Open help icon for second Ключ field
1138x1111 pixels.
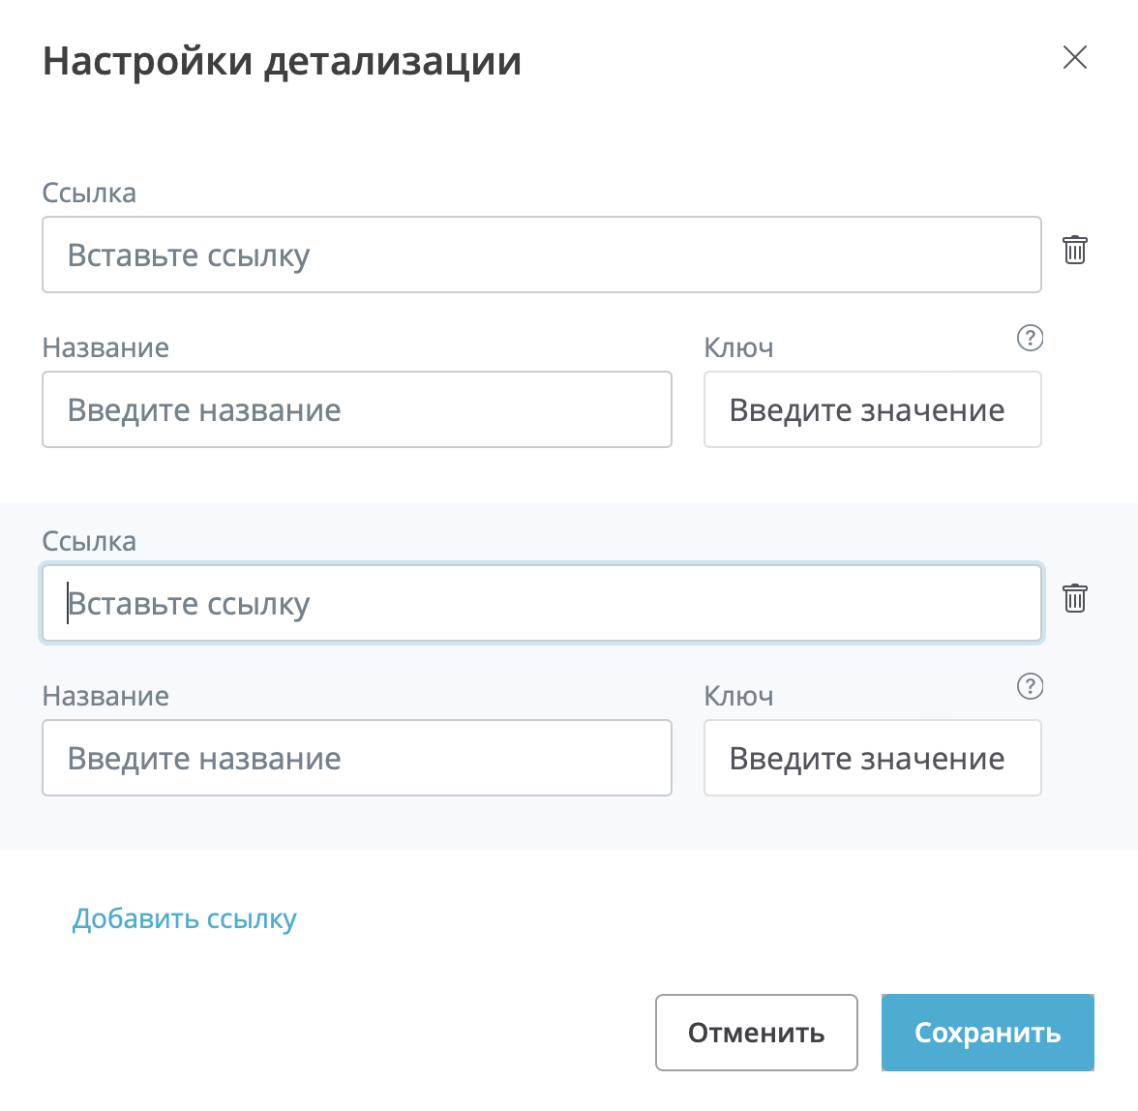tap(1030, 686)
